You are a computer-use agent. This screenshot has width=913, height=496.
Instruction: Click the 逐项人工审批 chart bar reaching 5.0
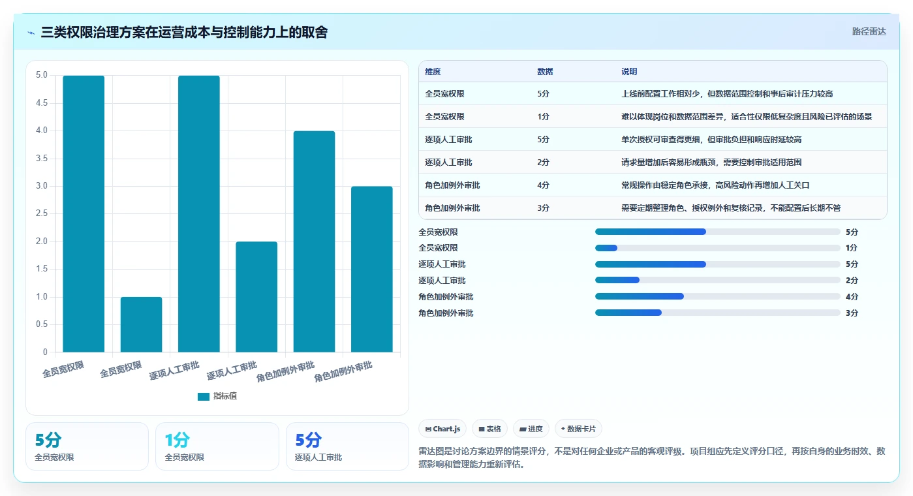pos(199,214)
